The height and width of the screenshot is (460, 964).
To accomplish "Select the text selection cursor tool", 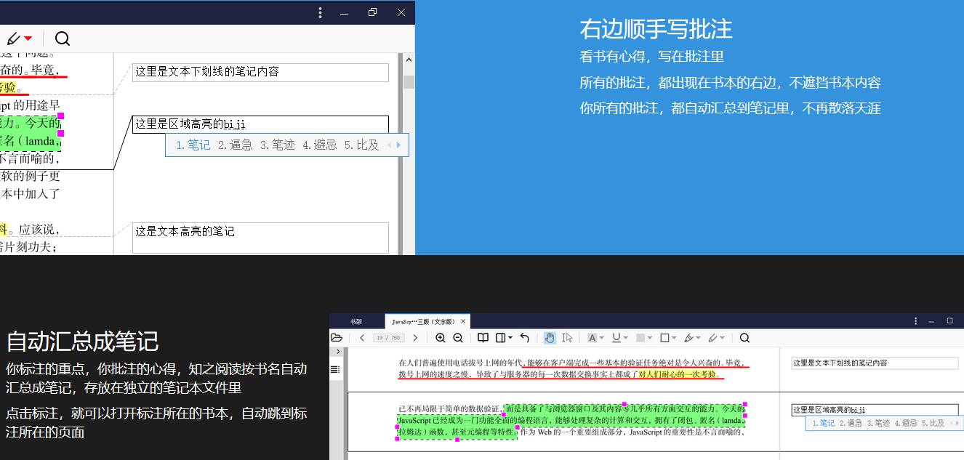I will (567, 338).
